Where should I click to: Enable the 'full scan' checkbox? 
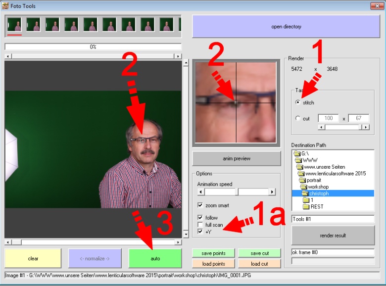click(x=200, y=225)
